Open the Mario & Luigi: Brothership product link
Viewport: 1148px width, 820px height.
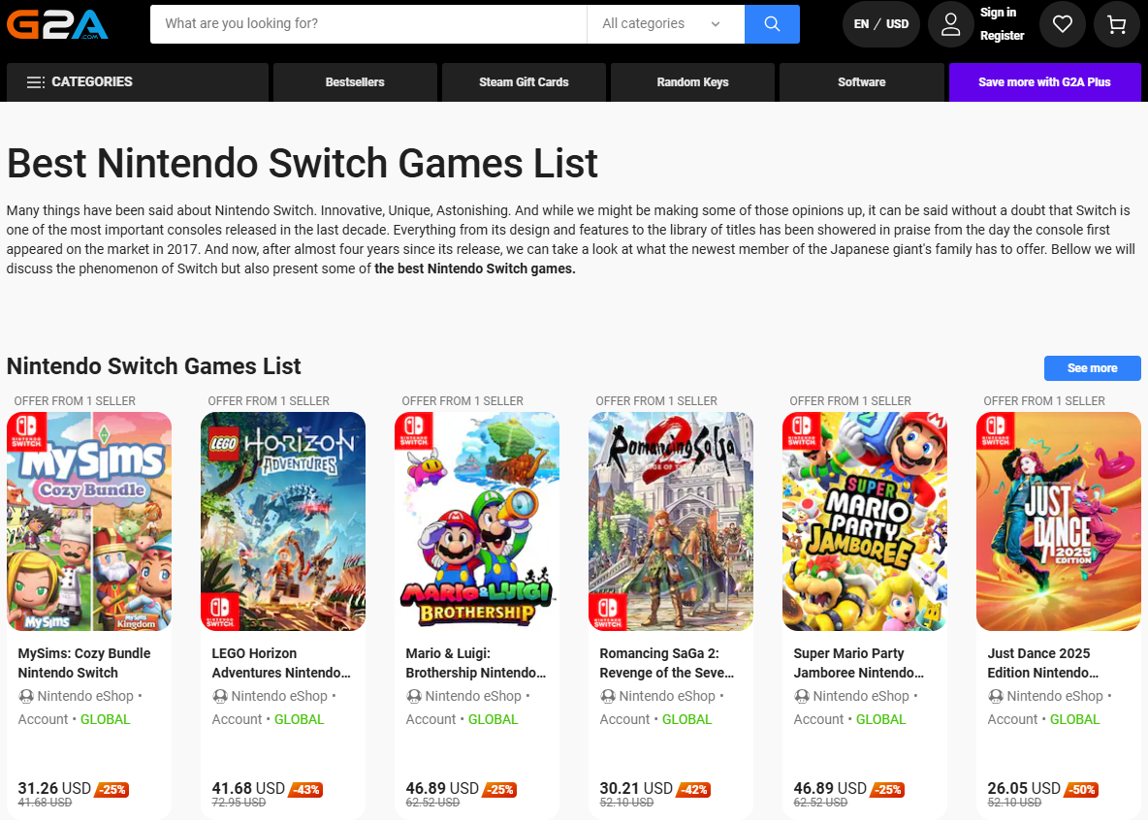pyautogui.click(x=475, y=663)
